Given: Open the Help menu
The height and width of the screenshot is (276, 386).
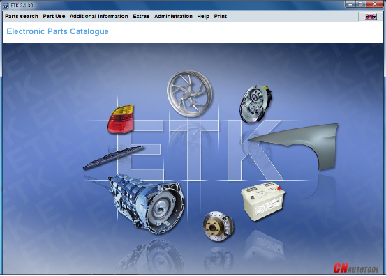Looking at the screenshot, I should (203, 17).
